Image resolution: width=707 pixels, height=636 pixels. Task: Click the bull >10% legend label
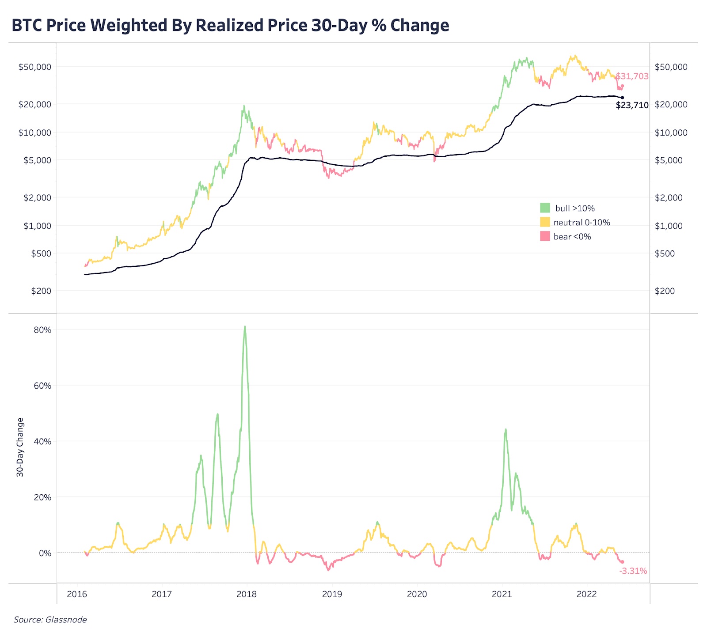pyautogui.click(x=575, y=208)
